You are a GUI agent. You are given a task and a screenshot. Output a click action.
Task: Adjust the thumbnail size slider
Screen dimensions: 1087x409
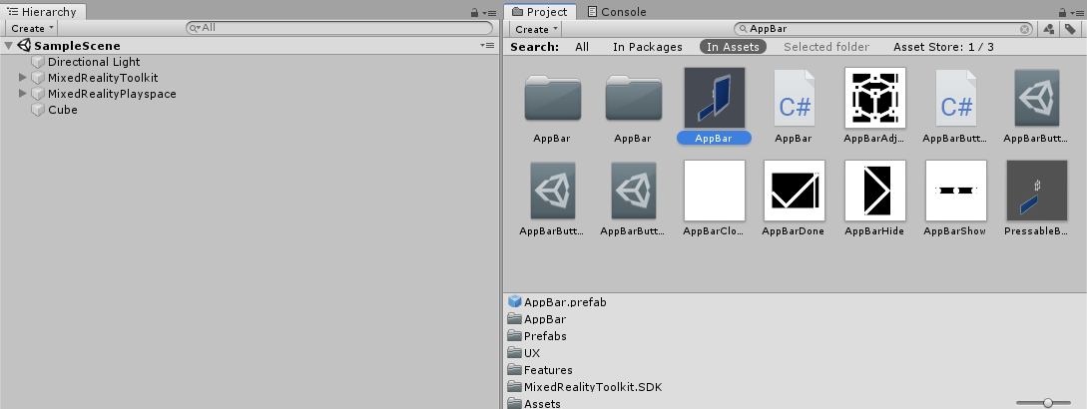click(1047, 403)
